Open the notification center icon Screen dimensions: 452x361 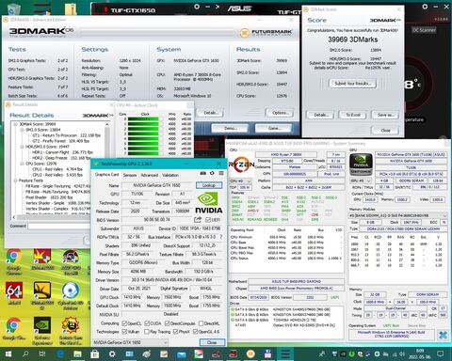click(441, 354)
